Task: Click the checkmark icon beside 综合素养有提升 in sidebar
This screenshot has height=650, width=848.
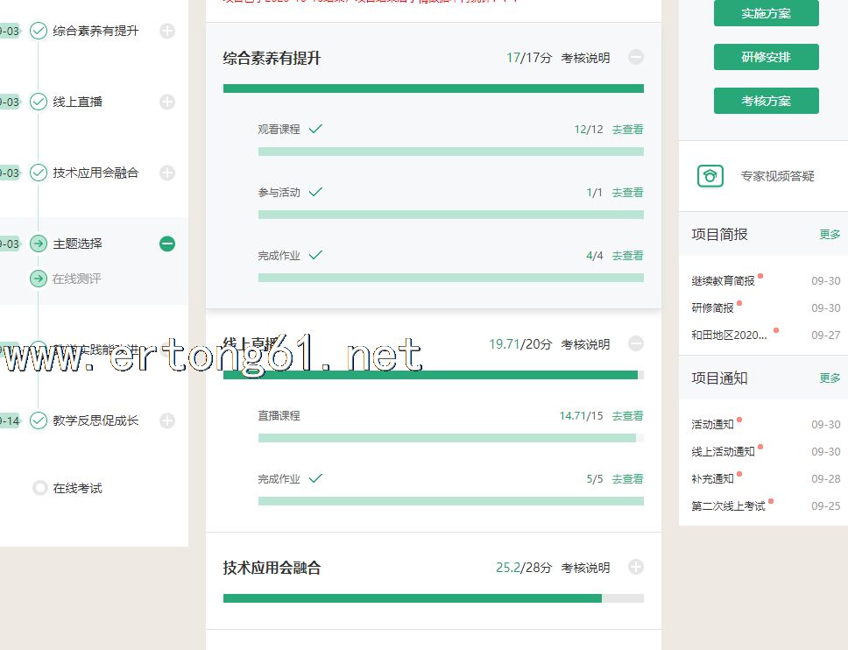Action: tap(39, 32)
